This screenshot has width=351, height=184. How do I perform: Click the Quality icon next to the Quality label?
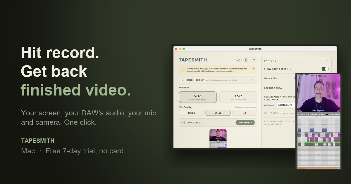click(x=180, y=107)
